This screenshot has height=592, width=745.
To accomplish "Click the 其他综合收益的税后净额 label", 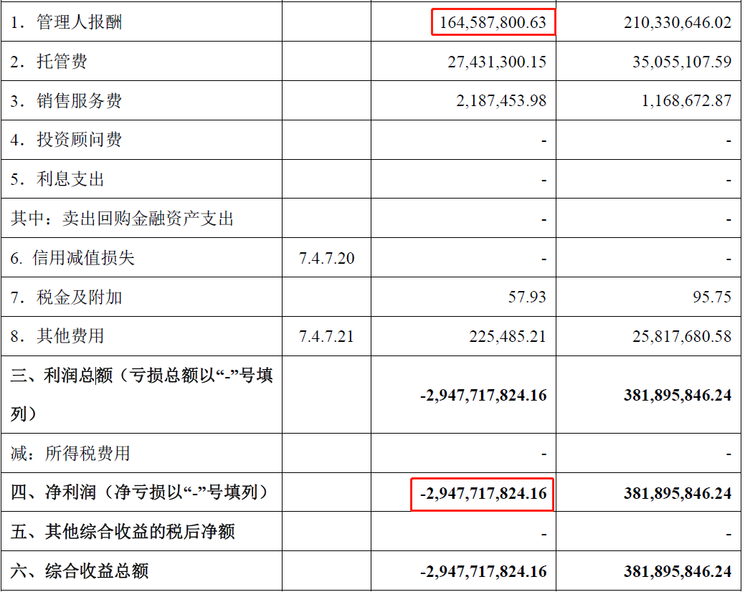I will coord(123,532).
